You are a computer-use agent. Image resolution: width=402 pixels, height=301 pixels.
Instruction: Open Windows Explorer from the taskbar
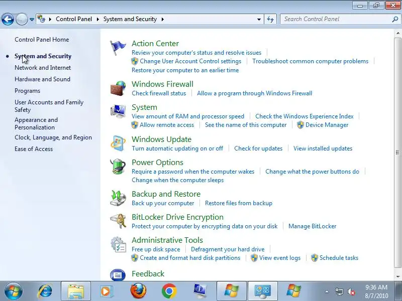point(76,291)
